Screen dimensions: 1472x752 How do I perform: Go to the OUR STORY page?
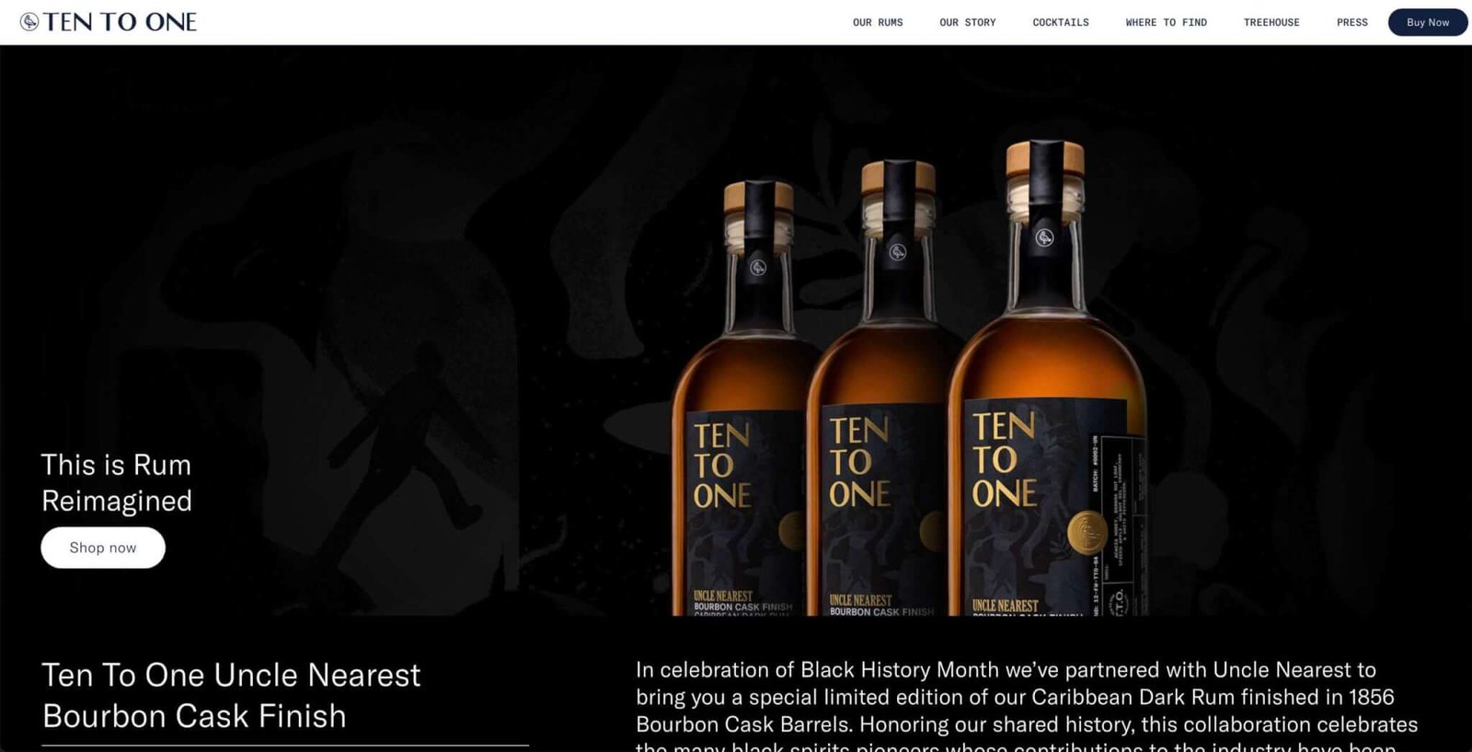pyautogui.click(x=967, y=22)
